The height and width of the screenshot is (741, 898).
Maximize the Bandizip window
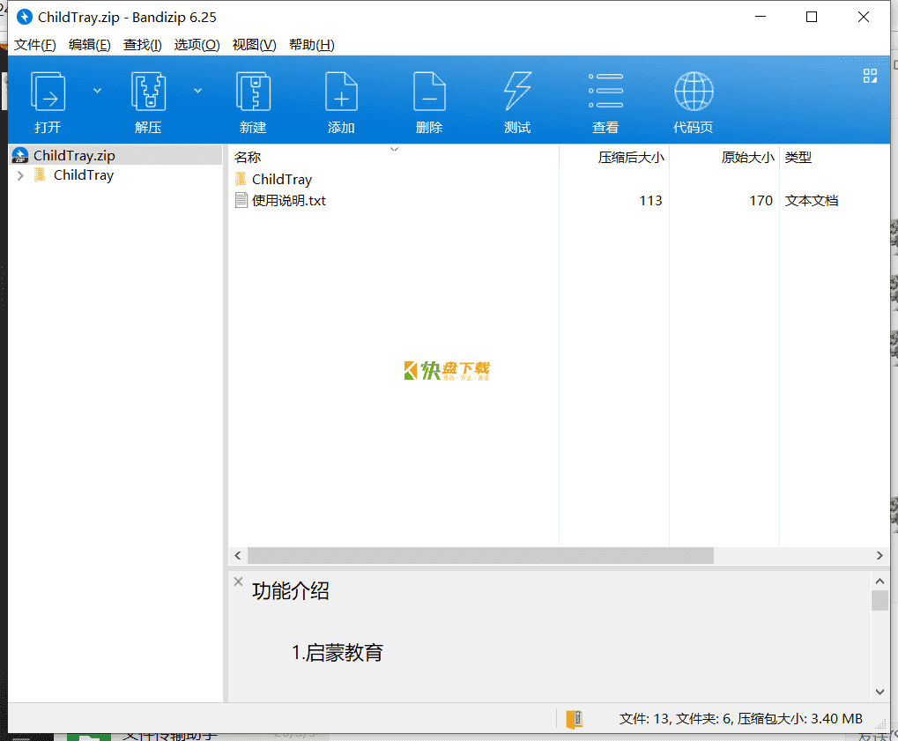(x=812, y=17)
